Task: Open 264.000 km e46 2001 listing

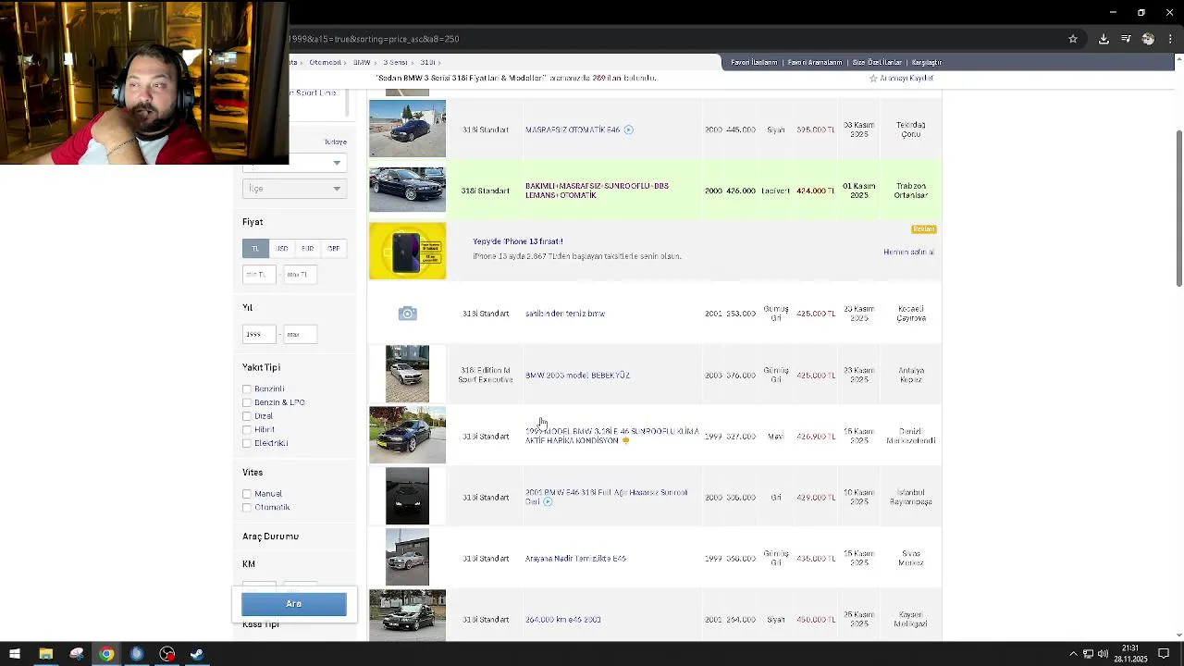Action: point(562,620)
